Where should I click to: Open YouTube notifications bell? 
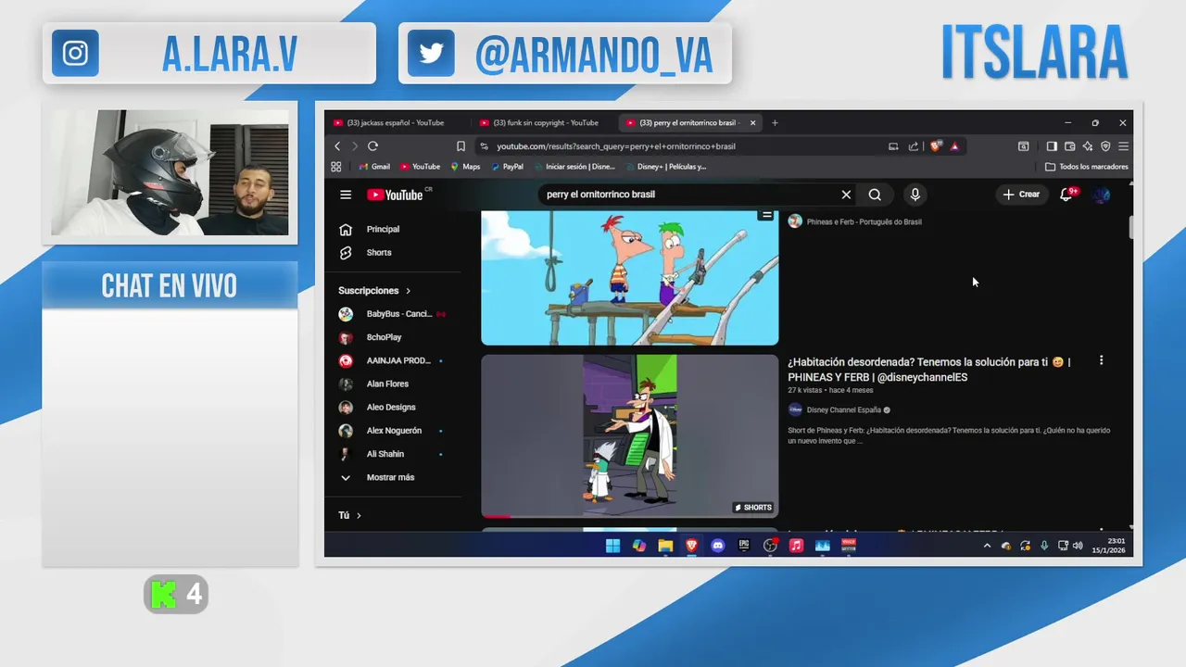(x=1066, y=195)
